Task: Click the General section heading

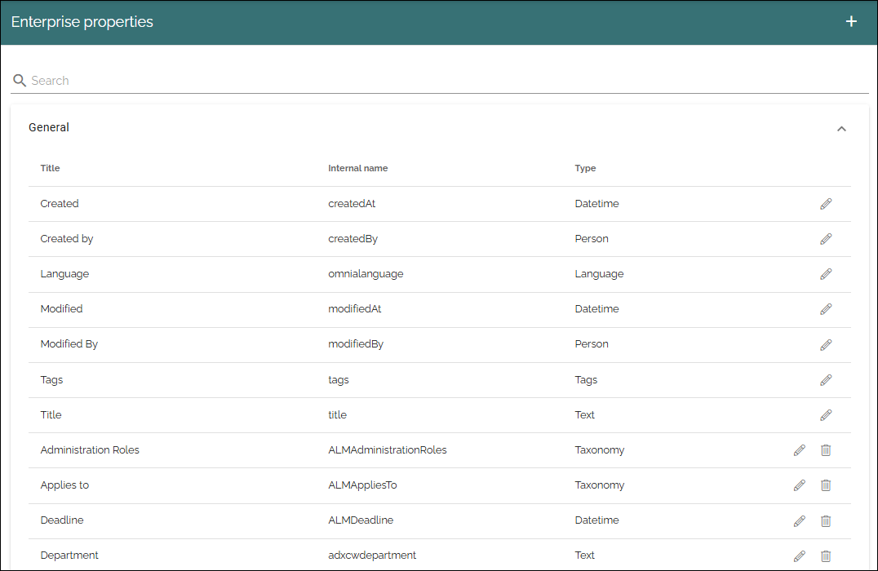Action: pos(49,127)
